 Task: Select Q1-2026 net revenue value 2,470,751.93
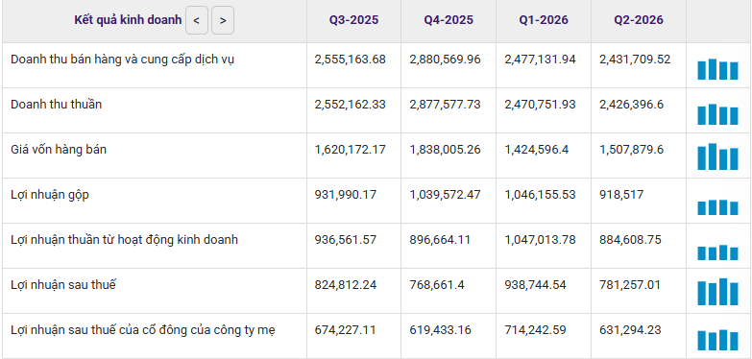coord(540,105)
